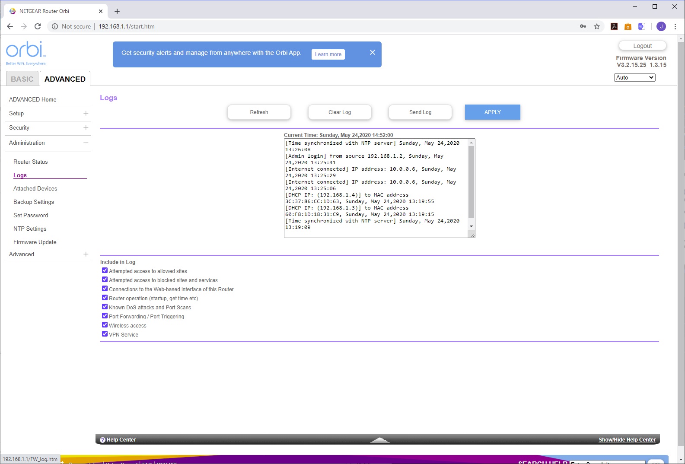Image resolution: width=685 pixels, height=464 pixels.
Task: Open a new browser tab
Action: (117, 11)
